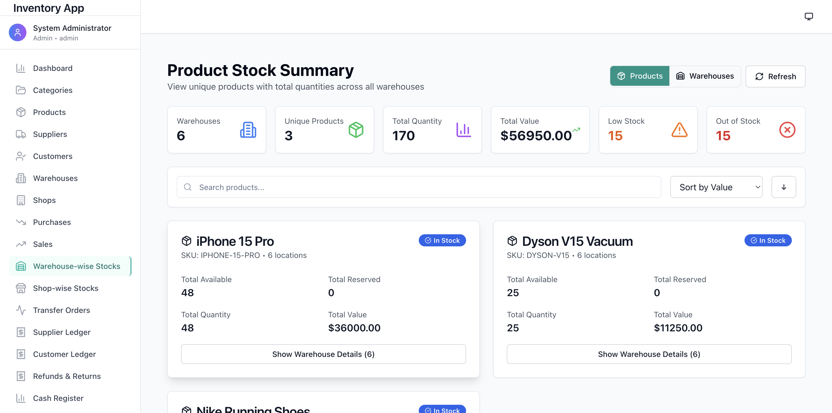Click the Product Stock Summary heading
The width and height of the screenshot is (832, 413).
point(260,70)
